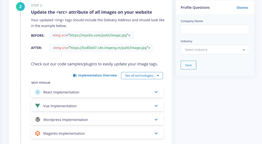Click the Wordpress Implementation label
This screenshot has height=144, width=262.
coord(65,120)
